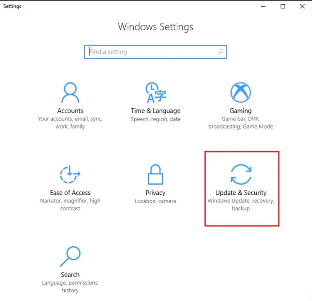
Task: Click the 'Gaming' category title
Action: pos(241,111)
